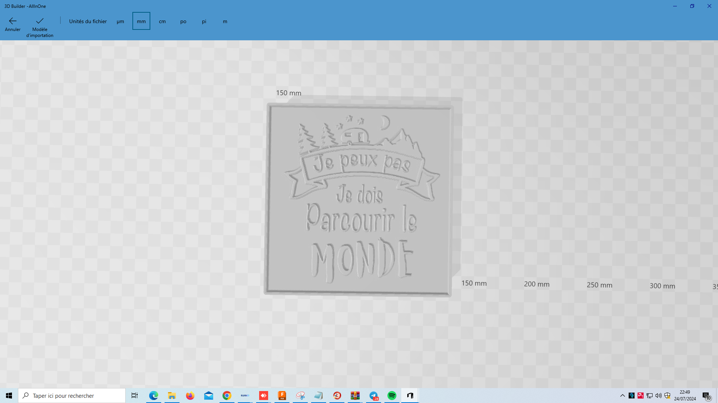Viewport: 718px width, 403px height.
Task: Select the Modèle d'importation checkmark icon
Action: pyautogui.click(x=39, y=21)
